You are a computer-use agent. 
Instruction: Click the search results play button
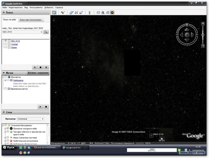point(35,67)
